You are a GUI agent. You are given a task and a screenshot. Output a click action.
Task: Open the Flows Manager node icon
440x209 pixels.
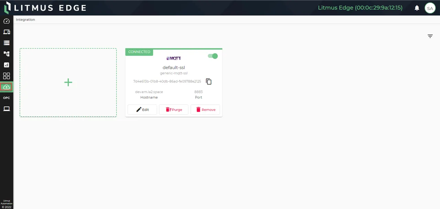click(7, 54)
